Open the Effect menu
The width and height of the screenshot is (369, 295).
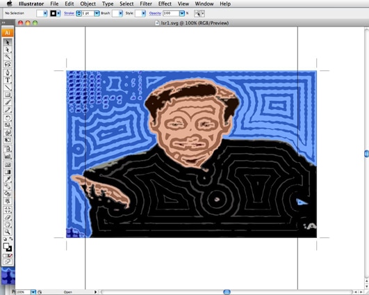pyautogui.click(x=165, y=3)
